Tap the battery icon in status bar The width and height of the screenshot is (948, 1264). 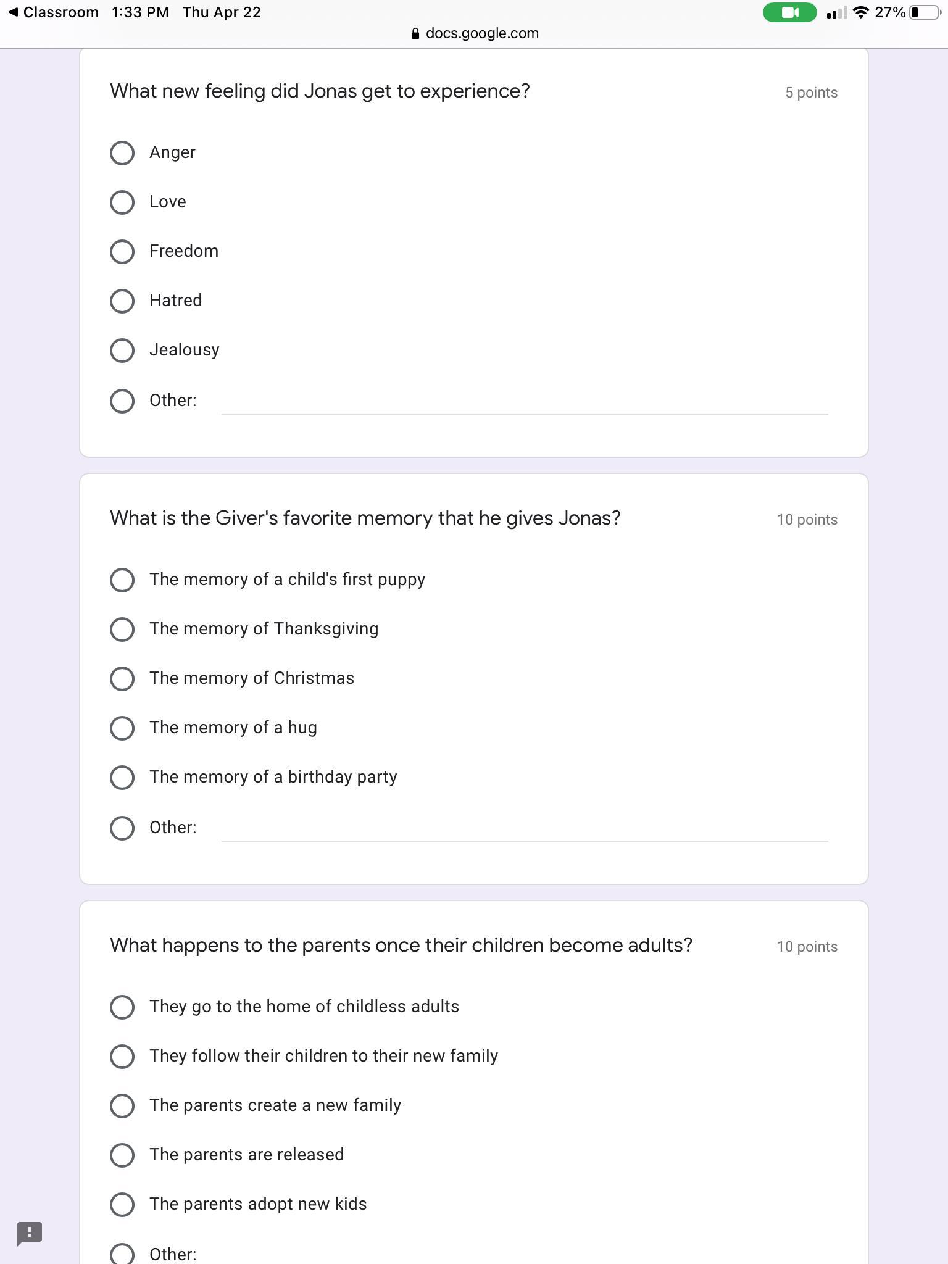coord(923,13)
